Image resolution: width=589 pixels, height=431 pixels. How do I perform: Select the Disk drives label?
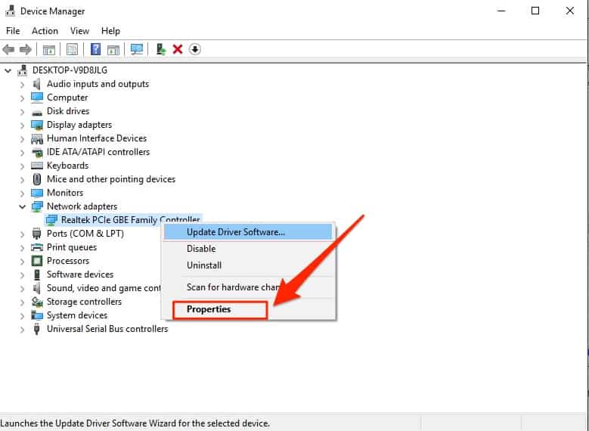coord(68,111)
